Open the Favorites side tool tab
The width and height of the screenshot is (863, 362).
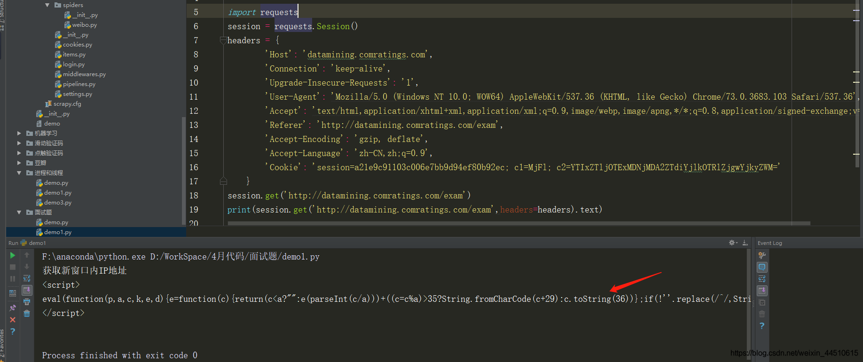(x=2, y=346)
